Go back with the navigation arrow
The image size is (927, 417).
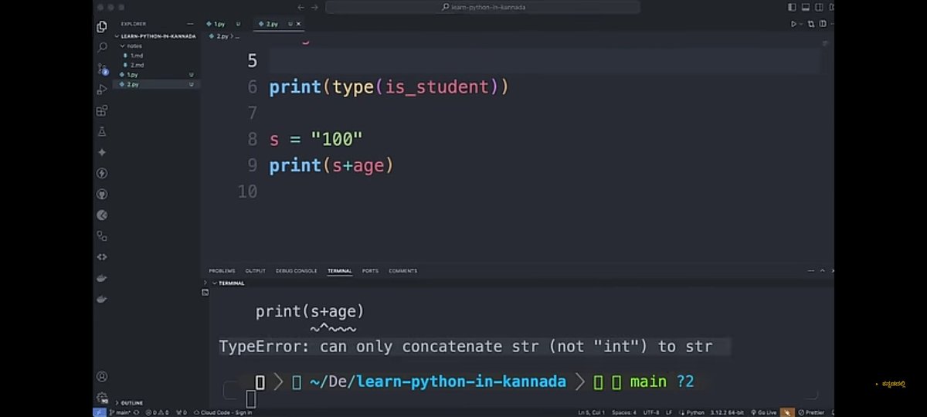coord(301,7)
